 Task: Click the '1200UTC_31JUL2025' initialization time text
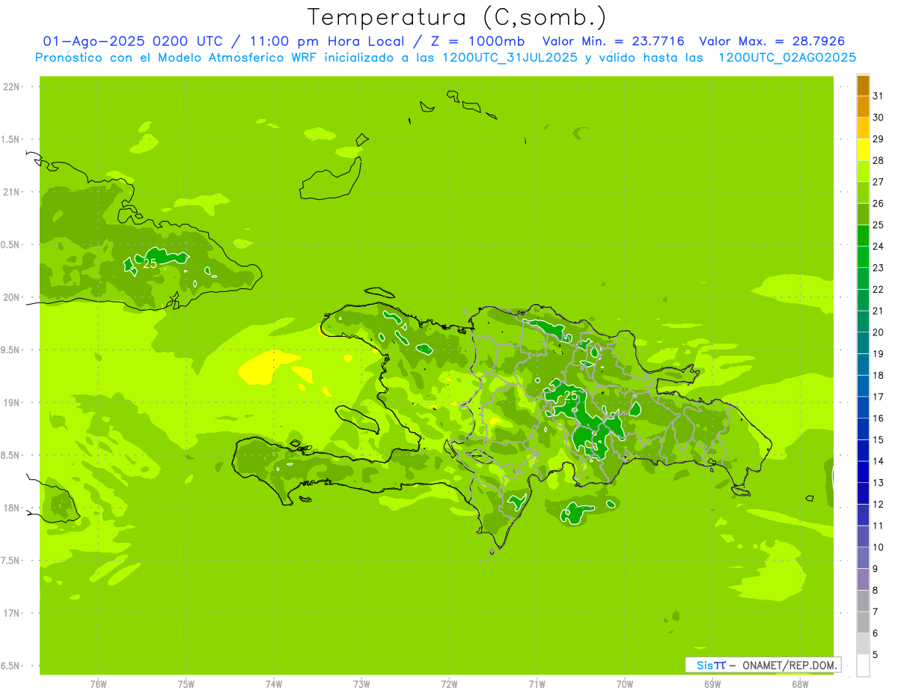tap(510, 58)
